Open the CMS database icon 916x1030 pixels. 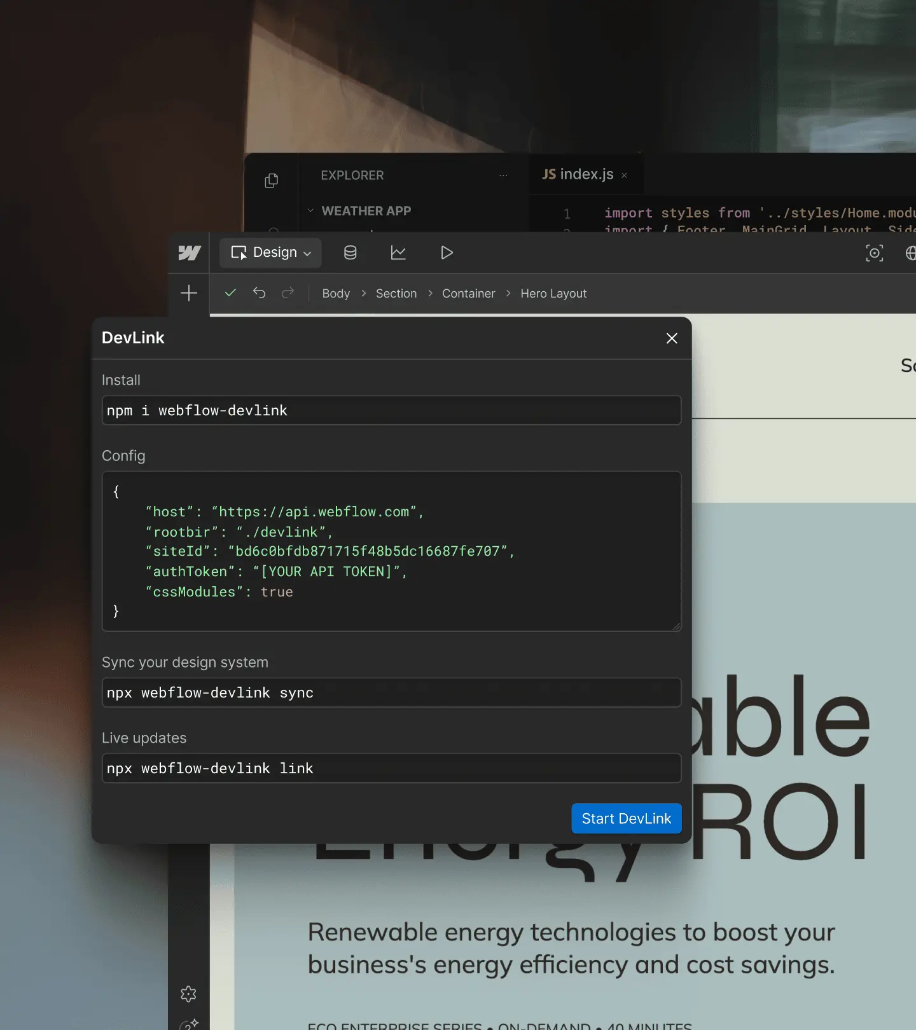(x=350, y=253)
